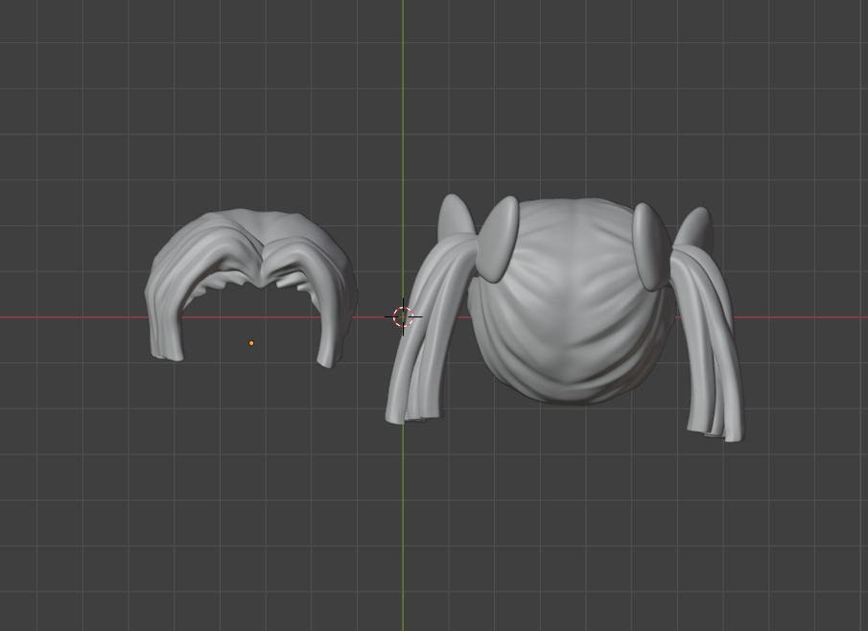This screenshot has width=868, height=631.
Task: Select the short bangs hair mesh
Action: [x=221, y=251]
